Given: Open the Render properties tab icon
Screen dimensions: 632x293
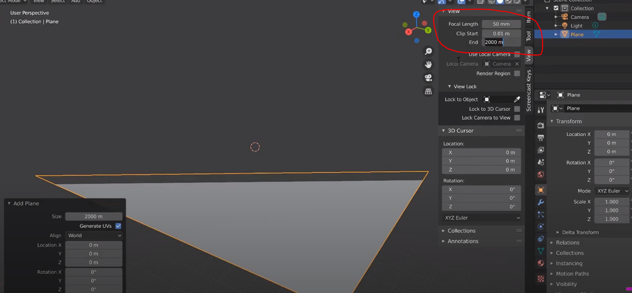Looking at the screenshot, I should pyautogui.click(x=541, y=125).
